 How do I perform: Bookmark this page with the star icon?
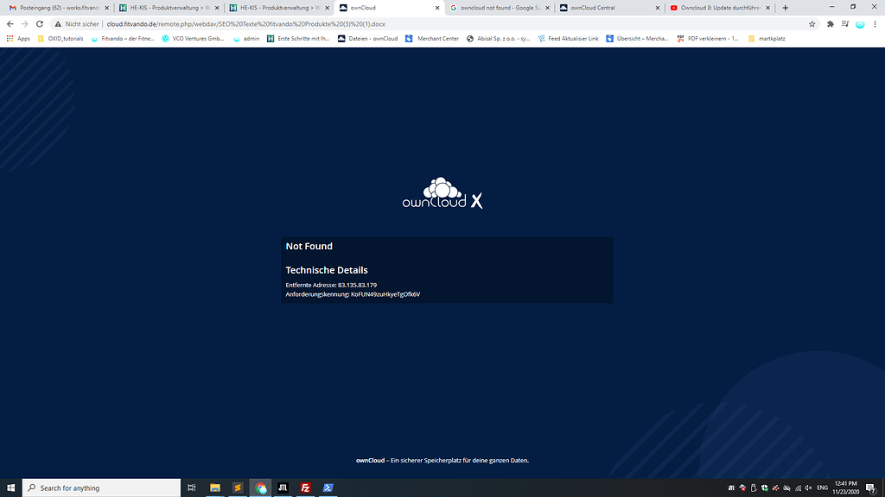click(812, 24)
